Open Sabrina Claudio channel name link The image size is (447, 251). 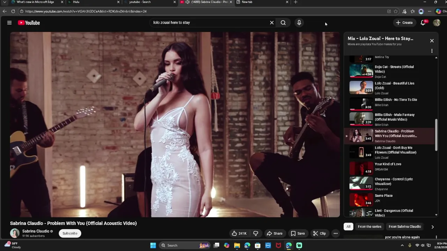(x=36, y=231)
